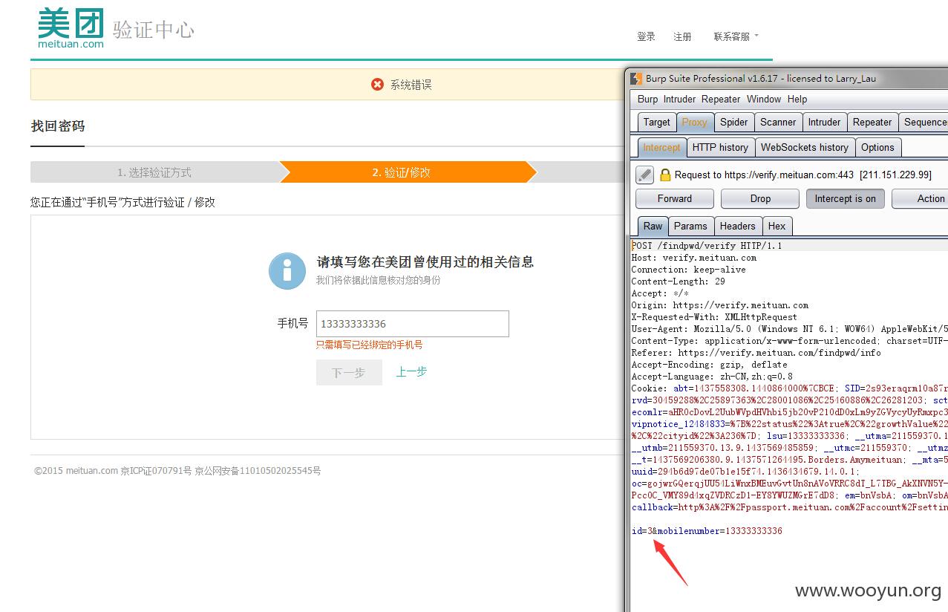Viewport: 948px width, 612px height.
Task: Switch to the Params view tab
Action: pos(690,226)
